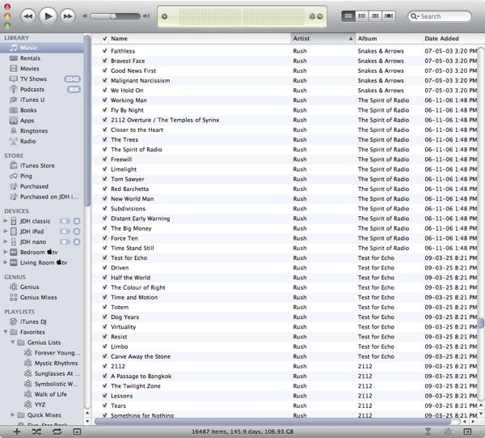
Task: Toggle repeat in the bottom bar
Action: click(x=57, y=432)
